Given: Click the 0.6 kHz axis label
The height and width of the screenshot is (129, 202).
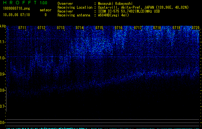Looking at the screenshot, I should click(x=3, y=123).
